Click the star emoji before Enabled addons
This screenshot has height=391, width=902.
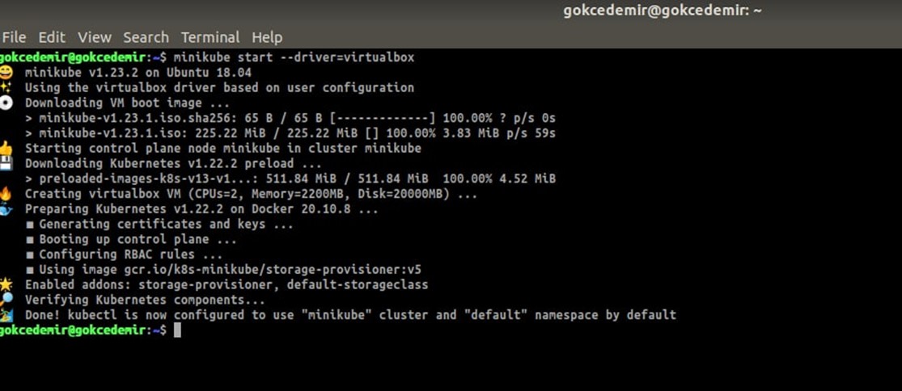coord(6,284)
